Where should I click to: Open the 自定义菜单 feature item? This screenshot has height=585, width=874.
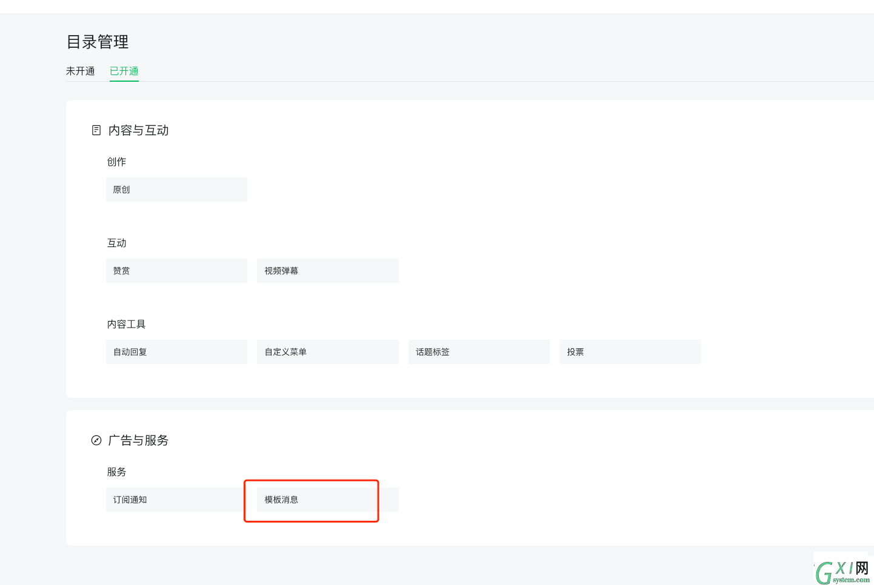point(328,352)
